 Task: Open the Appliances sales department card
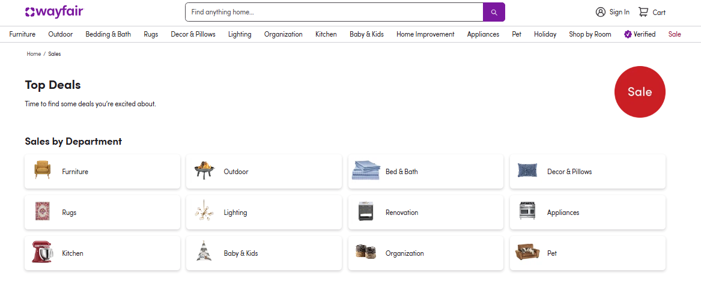[587, 213]
